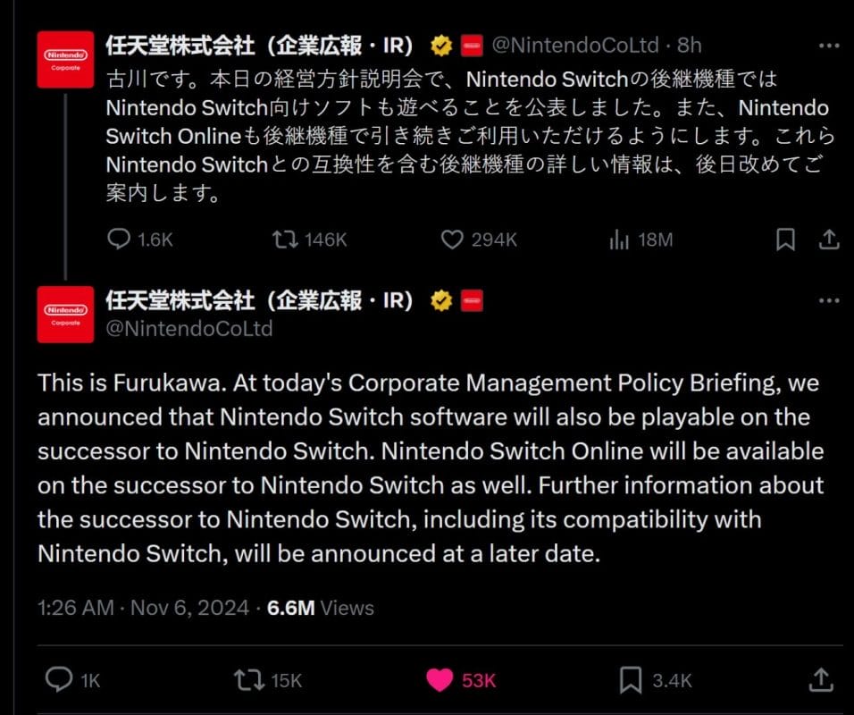Share the English Furukawa tweet
This screenshot has width=854, height=715.
click(x=822, y=680)
